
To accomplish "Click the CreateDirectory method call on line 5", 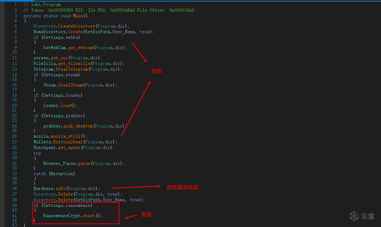I will coord(77,26).
